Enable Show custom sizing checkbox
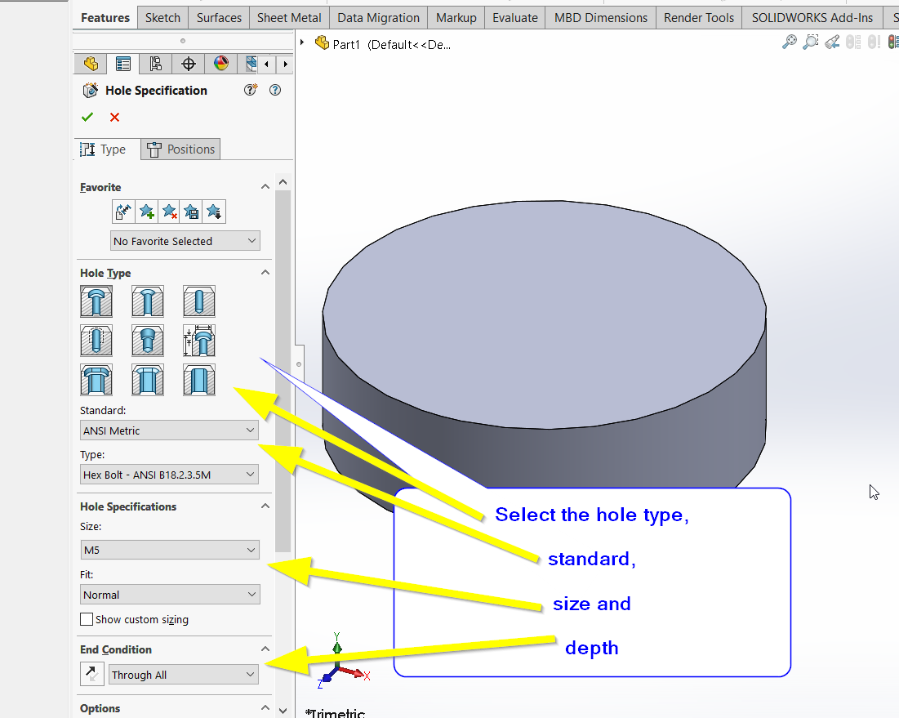 pos(87,620)
